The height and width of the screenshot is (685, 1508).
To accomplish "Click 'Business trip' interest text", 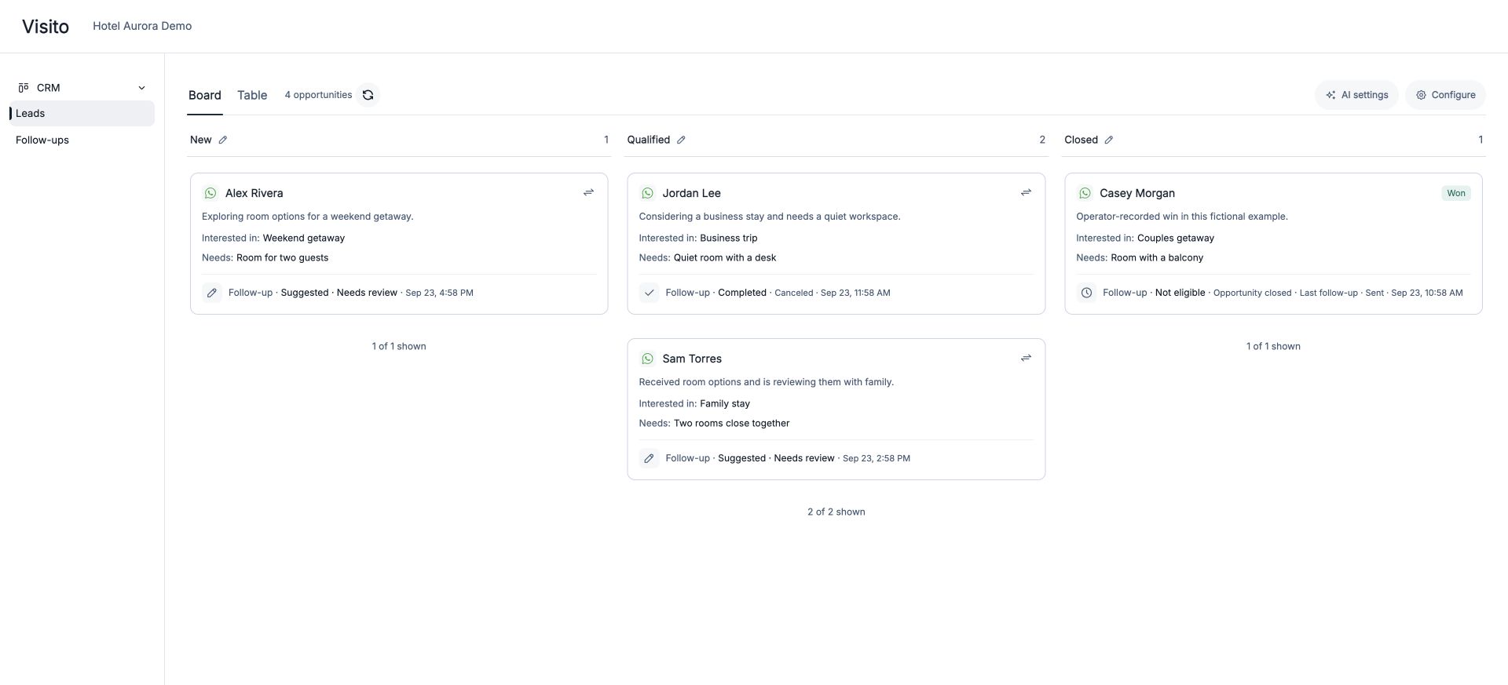I will point(729,238).
